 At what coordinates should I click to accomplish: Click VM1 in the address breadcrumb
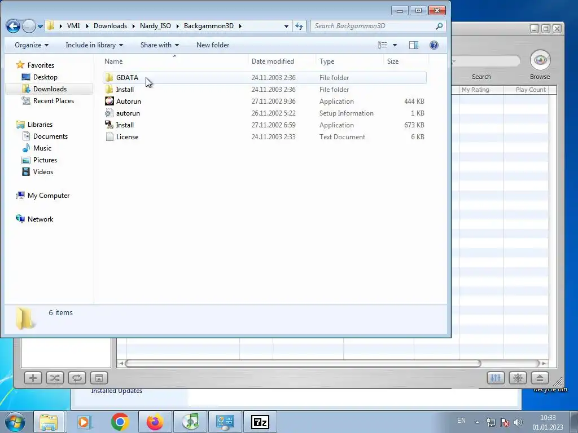pos(74,26)
